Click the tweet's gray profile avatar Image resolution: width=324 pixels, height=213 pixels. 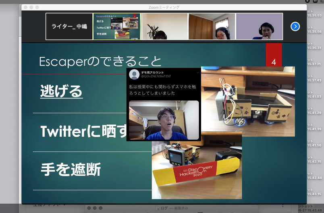[134, 74]
